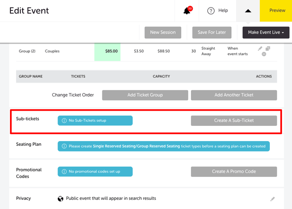Click the Privacy globe icon
This screenshot has width=292, height=209.
tap(60, 199)
